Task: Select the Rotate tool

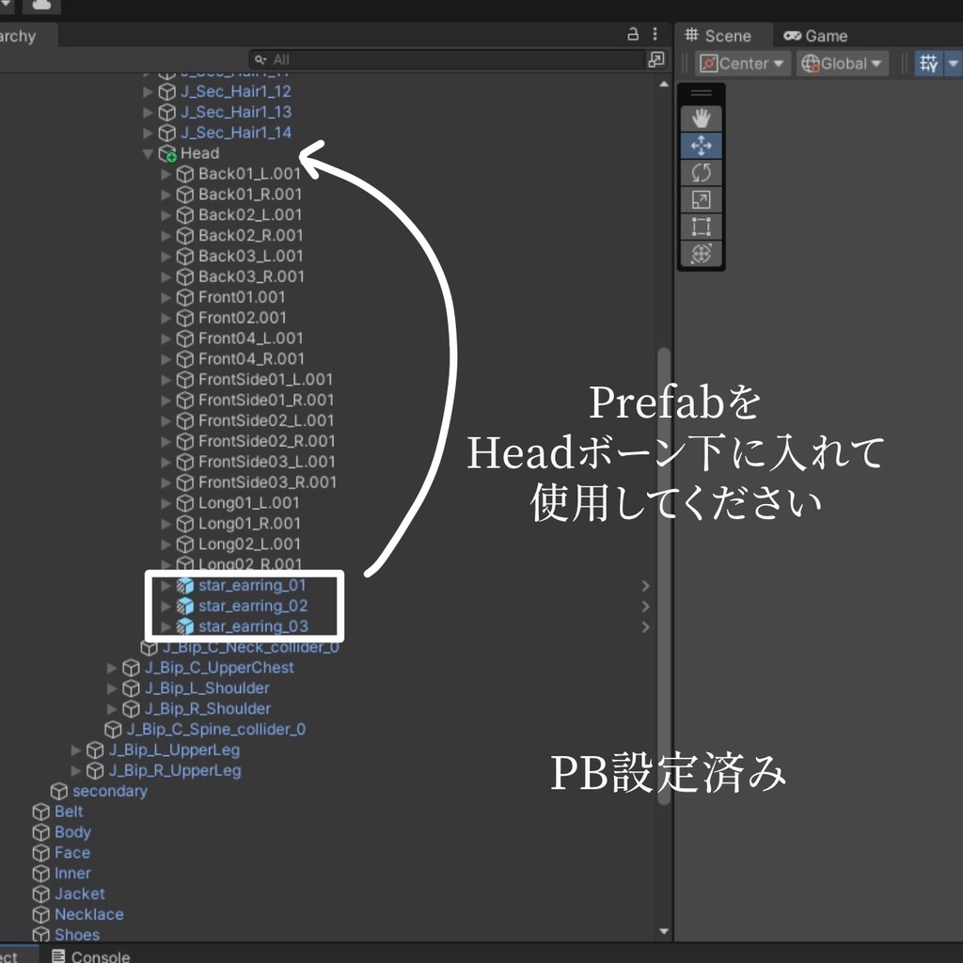Action: point(702,173)
